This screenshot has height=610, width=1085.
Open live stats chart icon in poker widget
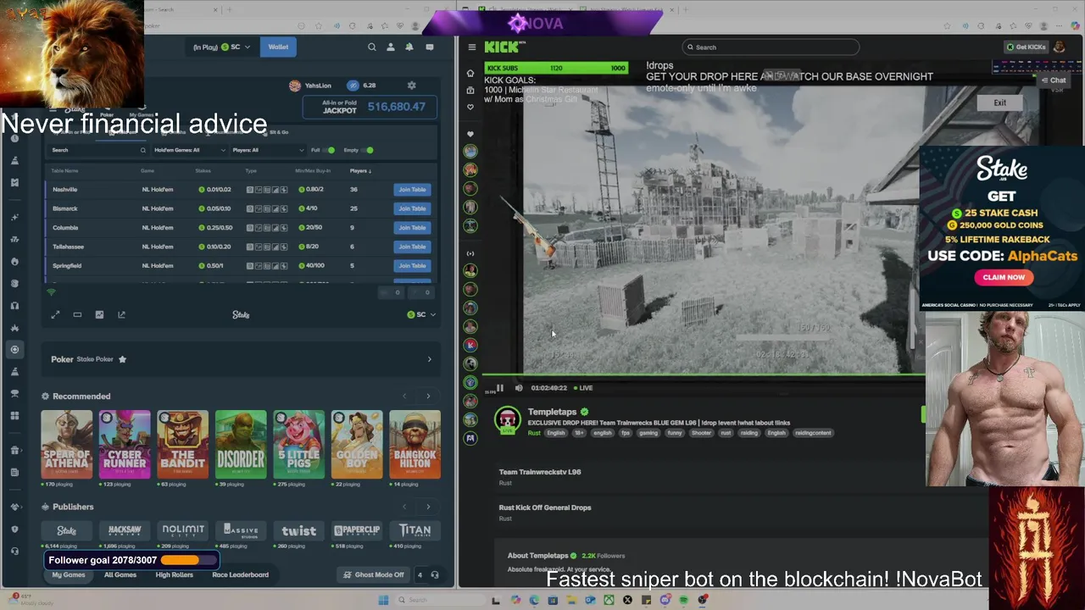[x=99, y=315]
